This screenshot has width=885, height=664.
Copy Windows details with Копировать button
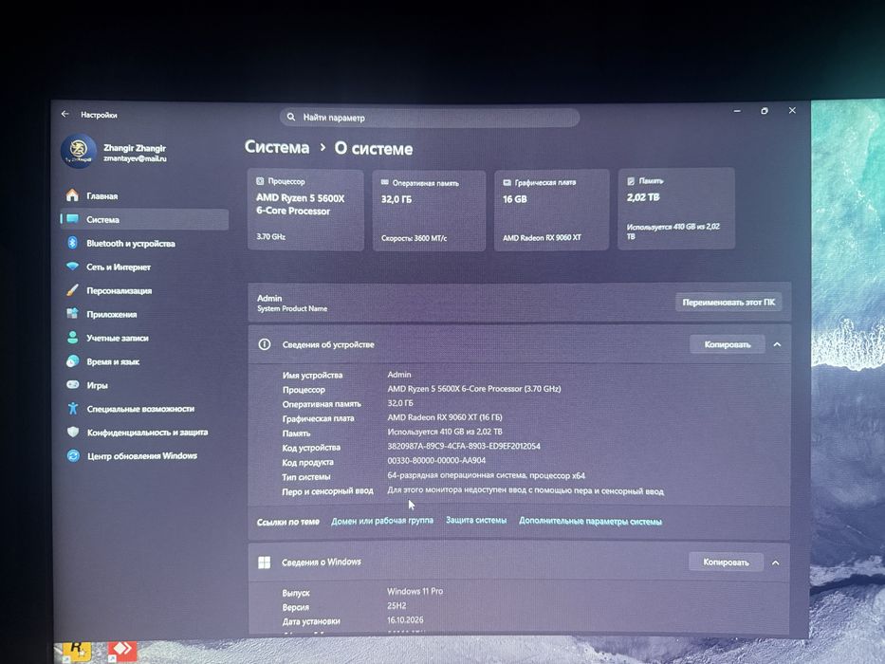[726, 563]
